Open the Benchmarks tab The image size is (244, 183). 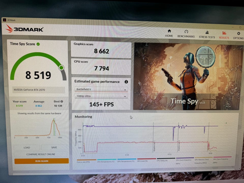186,34
